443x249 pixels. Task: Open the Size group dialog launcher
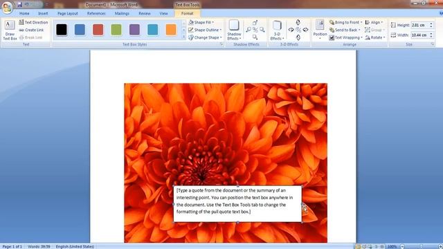click(432, 44)
